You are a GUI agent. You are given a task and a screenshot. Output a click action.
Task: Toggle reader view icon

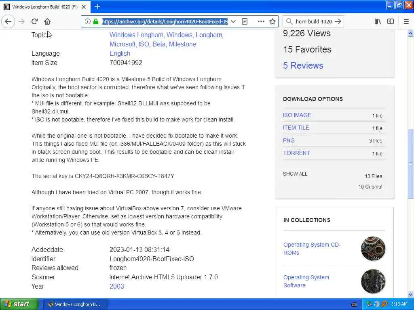(x=245, y=21)
